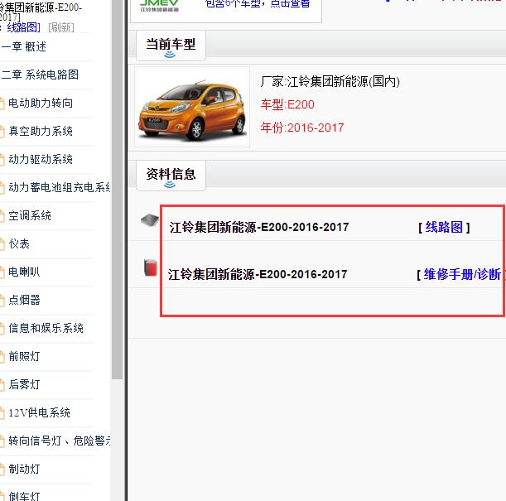This screenshot has height=501, width=506.
Task: Select 空调系统 tree entry
Action: coord(30,215)
